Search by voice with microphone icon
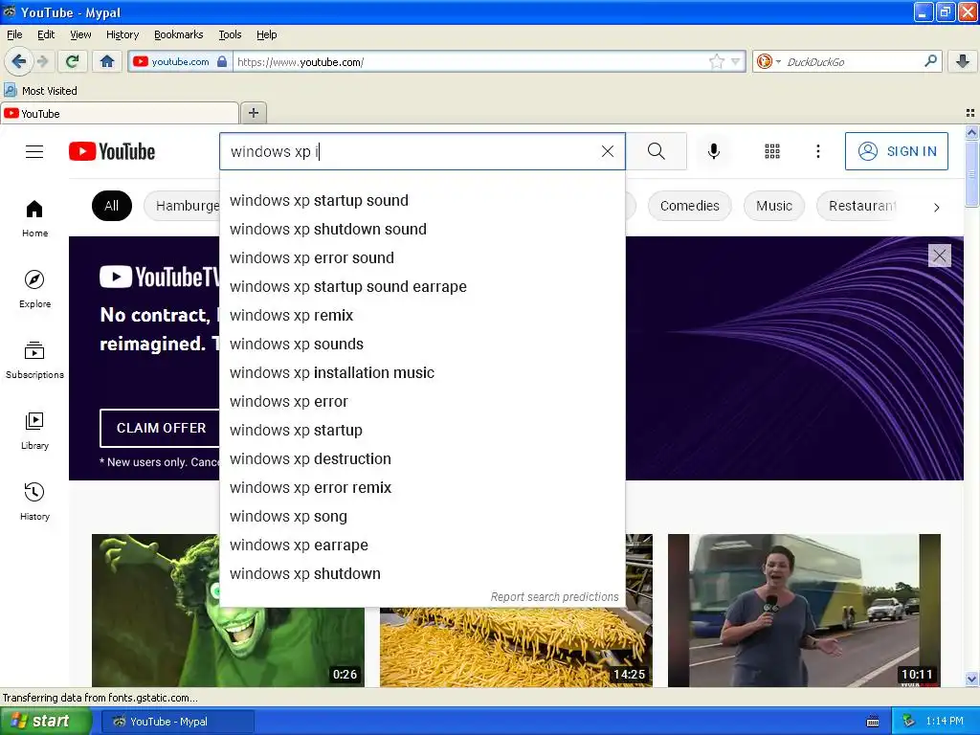This screenshot has width=980, height=735. point(713,151)
